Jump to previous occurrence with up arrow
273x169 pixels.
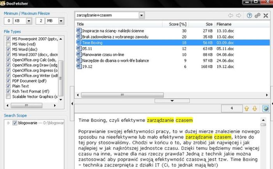tap(246, 109)
